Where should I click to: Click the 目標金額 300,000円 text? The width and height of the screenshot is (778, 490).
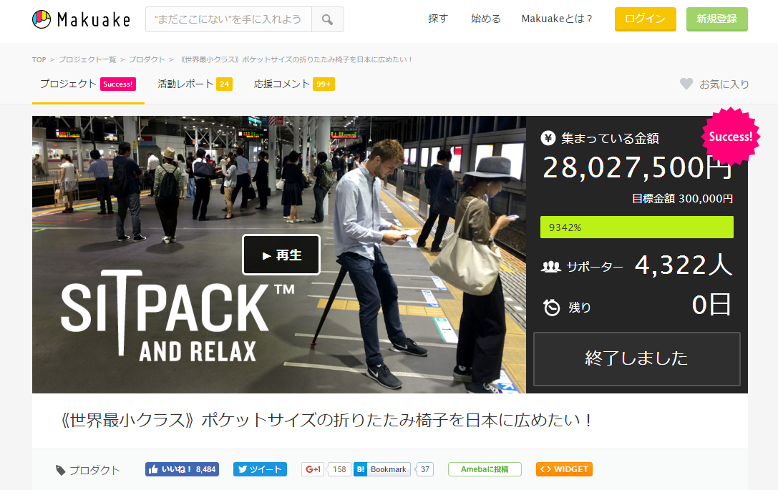682,199
